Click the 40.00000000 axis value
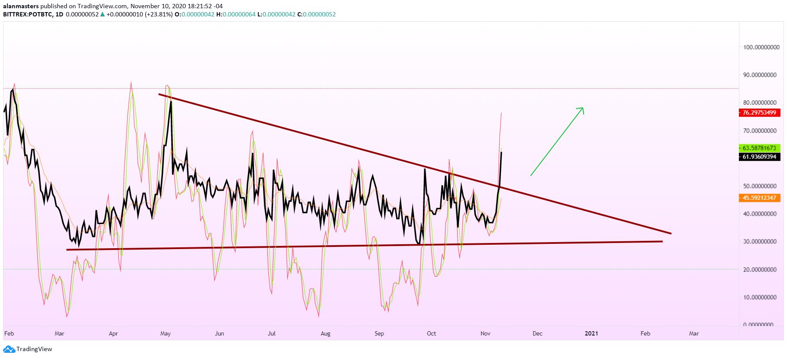Screen dimensions: 787x358 (x=760, y=214)
